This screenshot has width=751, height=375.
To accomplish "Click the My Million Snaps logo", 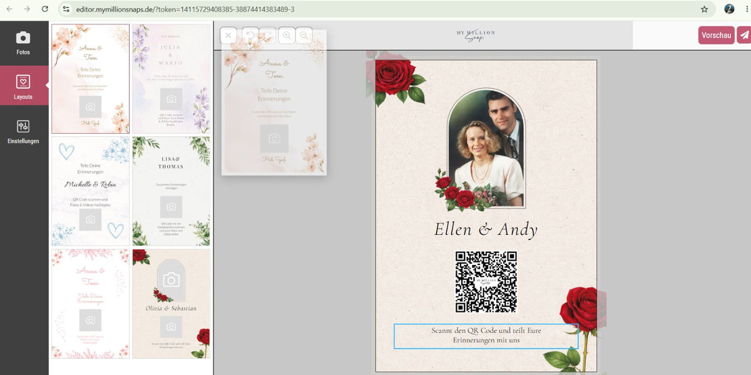I will click(476, 36).
